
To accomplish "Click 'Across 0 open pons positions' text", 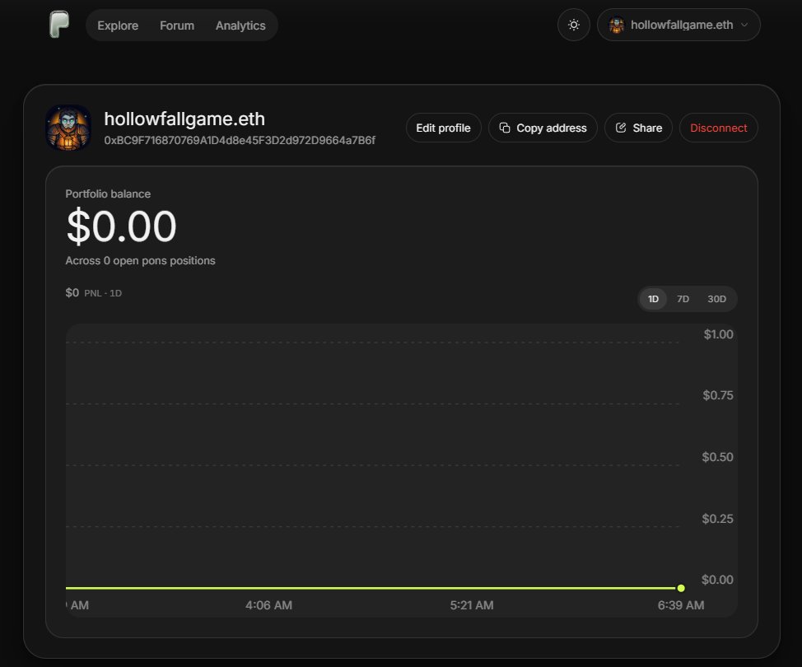I will click(x=140, y=260).
